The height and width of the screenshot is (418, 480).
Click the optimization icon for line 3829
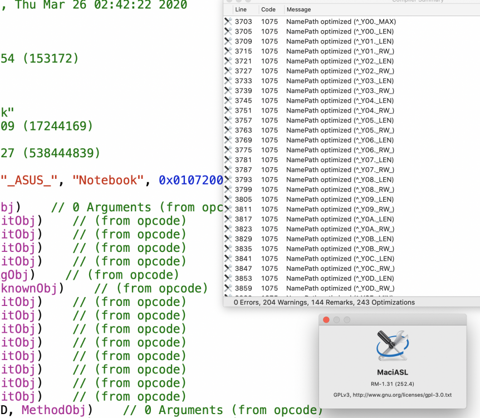pos(228,239)
